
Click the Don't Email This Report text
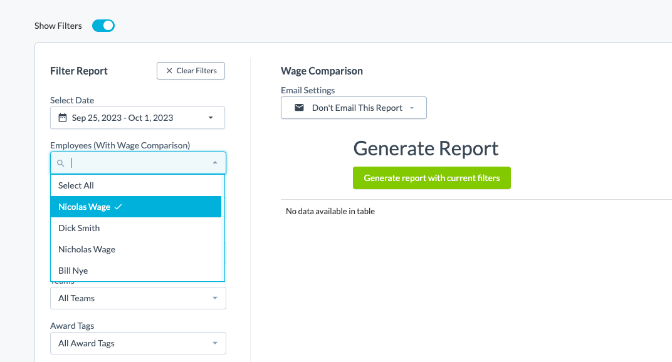point(357,108)
